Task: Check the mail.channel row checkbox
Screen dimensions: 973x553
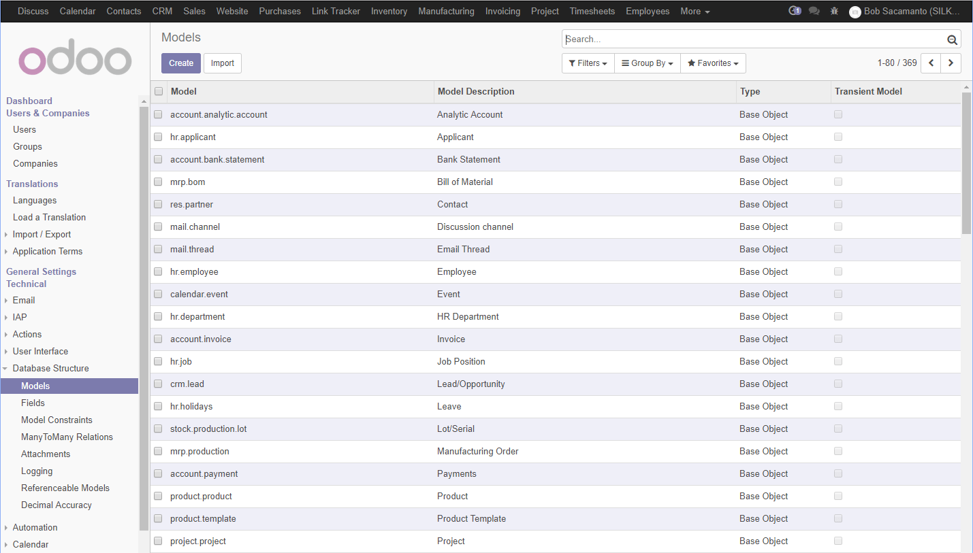Action: [x=158, y=227]
